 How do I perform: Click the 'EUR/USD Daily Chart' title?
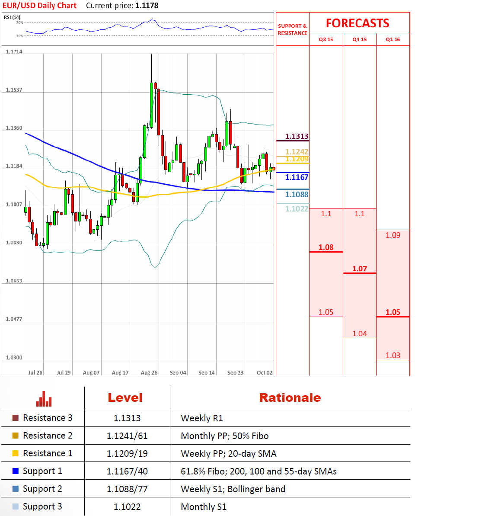39,6
